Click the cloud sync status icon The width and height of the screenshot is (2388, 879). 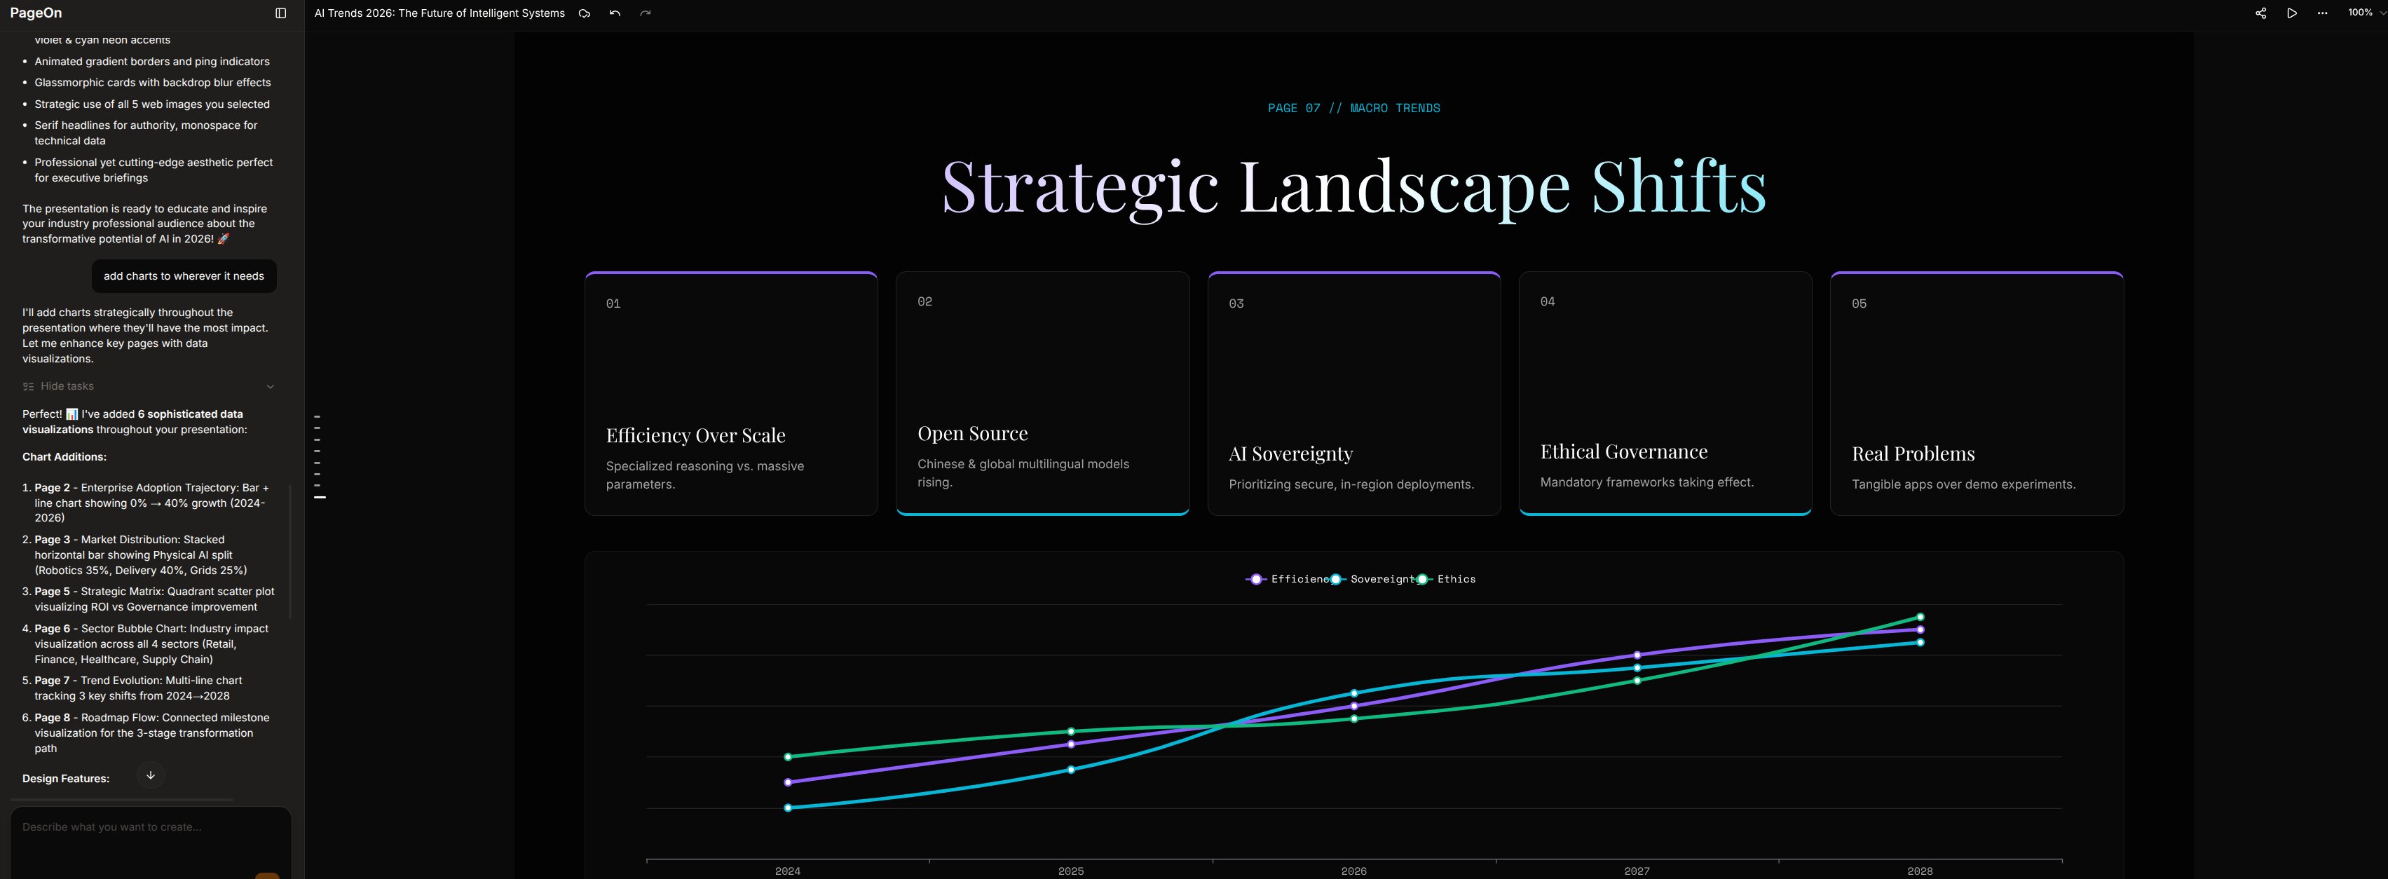click(584, 13)
